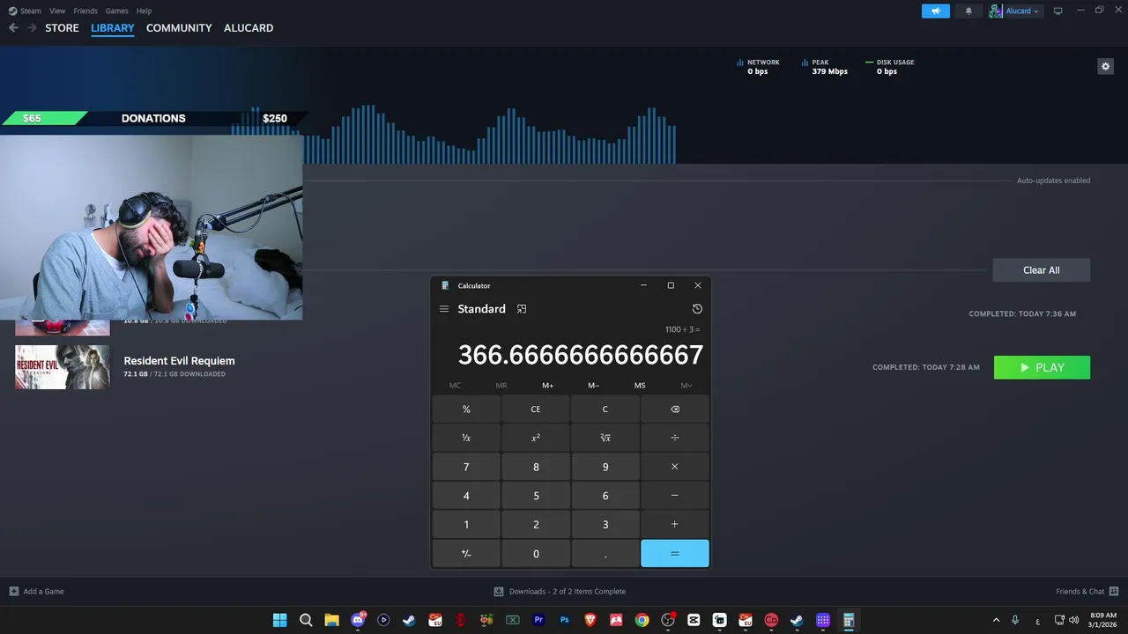Open Adobe Premiere Pro from taskbar
The height and width of the screenshot is (634, 1128).
click(x=538, y=620)
